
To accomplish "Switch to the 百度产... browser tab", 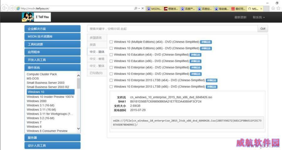I will (188, 9).
